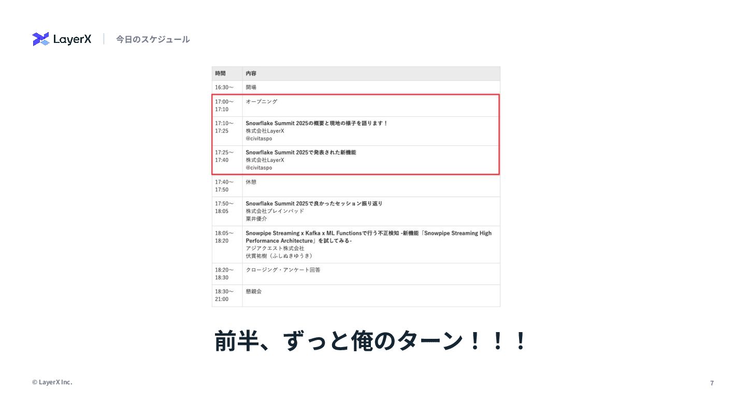Select the 休憩 entry
The width and height of the screenshot is (746, 419).
(251, 182)
